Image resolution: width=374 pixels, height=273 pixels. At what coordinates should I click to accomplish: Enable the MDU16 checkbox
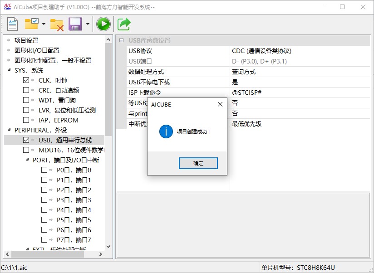[x=26, y=150]
